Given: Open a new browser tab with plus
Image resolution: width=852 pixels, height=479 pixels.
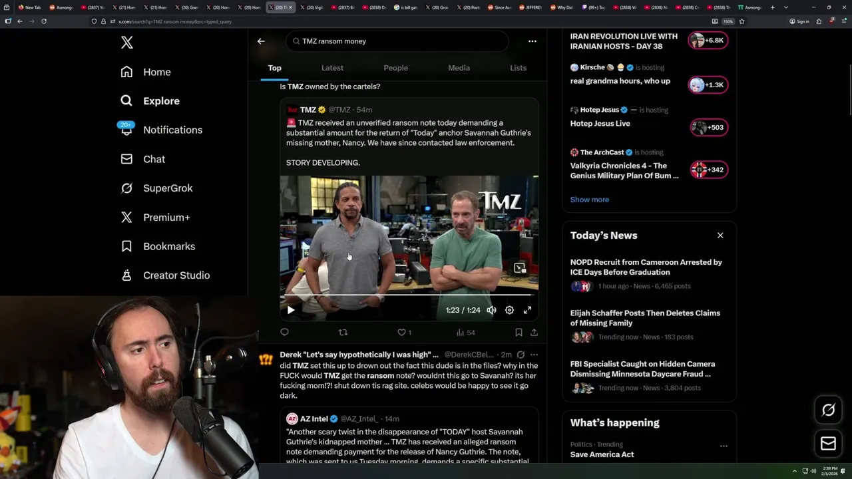Looking at the screenshot, I should (x=772, y=7).
